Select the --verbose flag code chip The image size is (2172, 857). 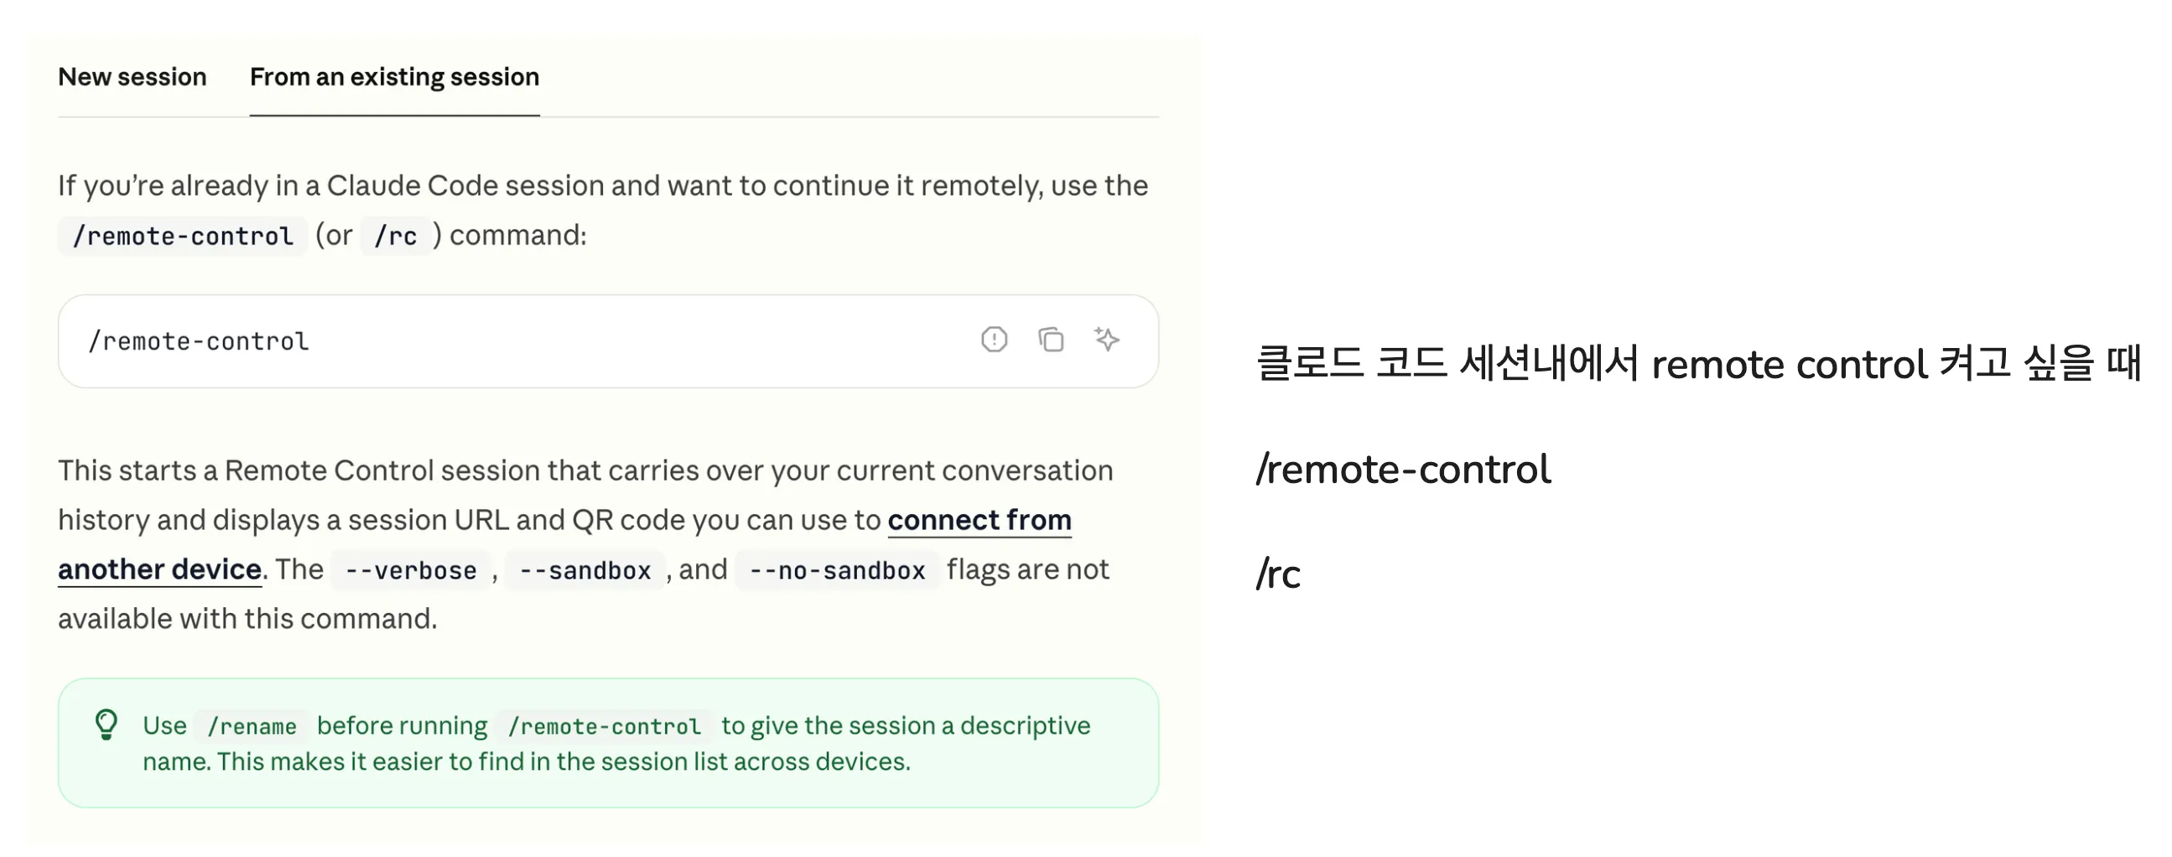411,569
